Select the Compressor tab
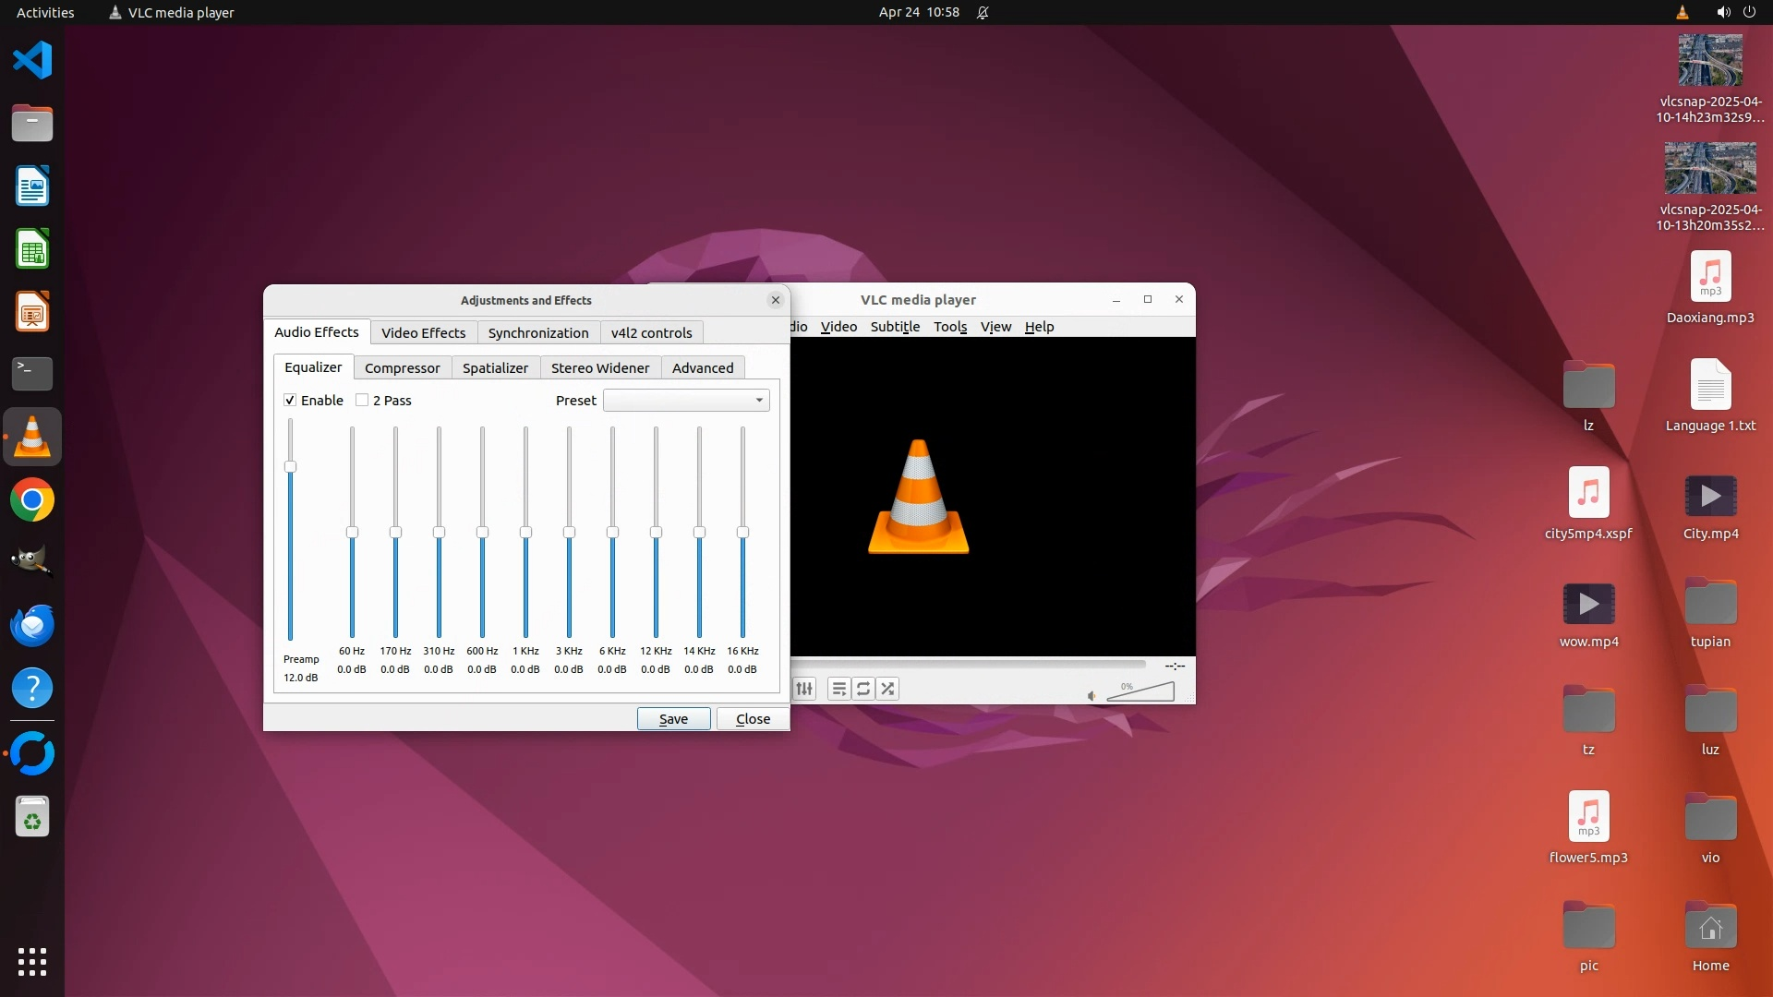This screenshot has width=1773, height=997. tap(402, 367)
